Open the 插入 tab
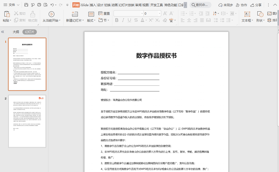The height and width of the screenshot is (172, 279). pos(93,5)
